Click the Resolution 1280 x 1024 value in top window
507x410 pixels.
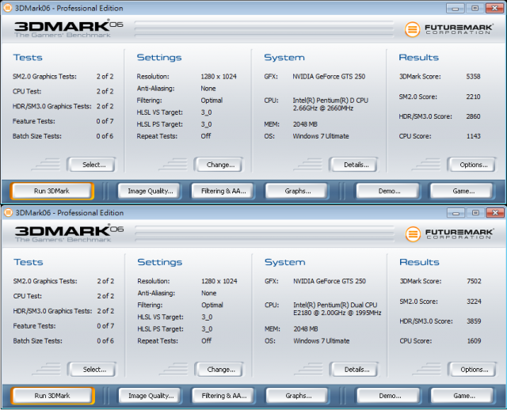pos(219,77)
